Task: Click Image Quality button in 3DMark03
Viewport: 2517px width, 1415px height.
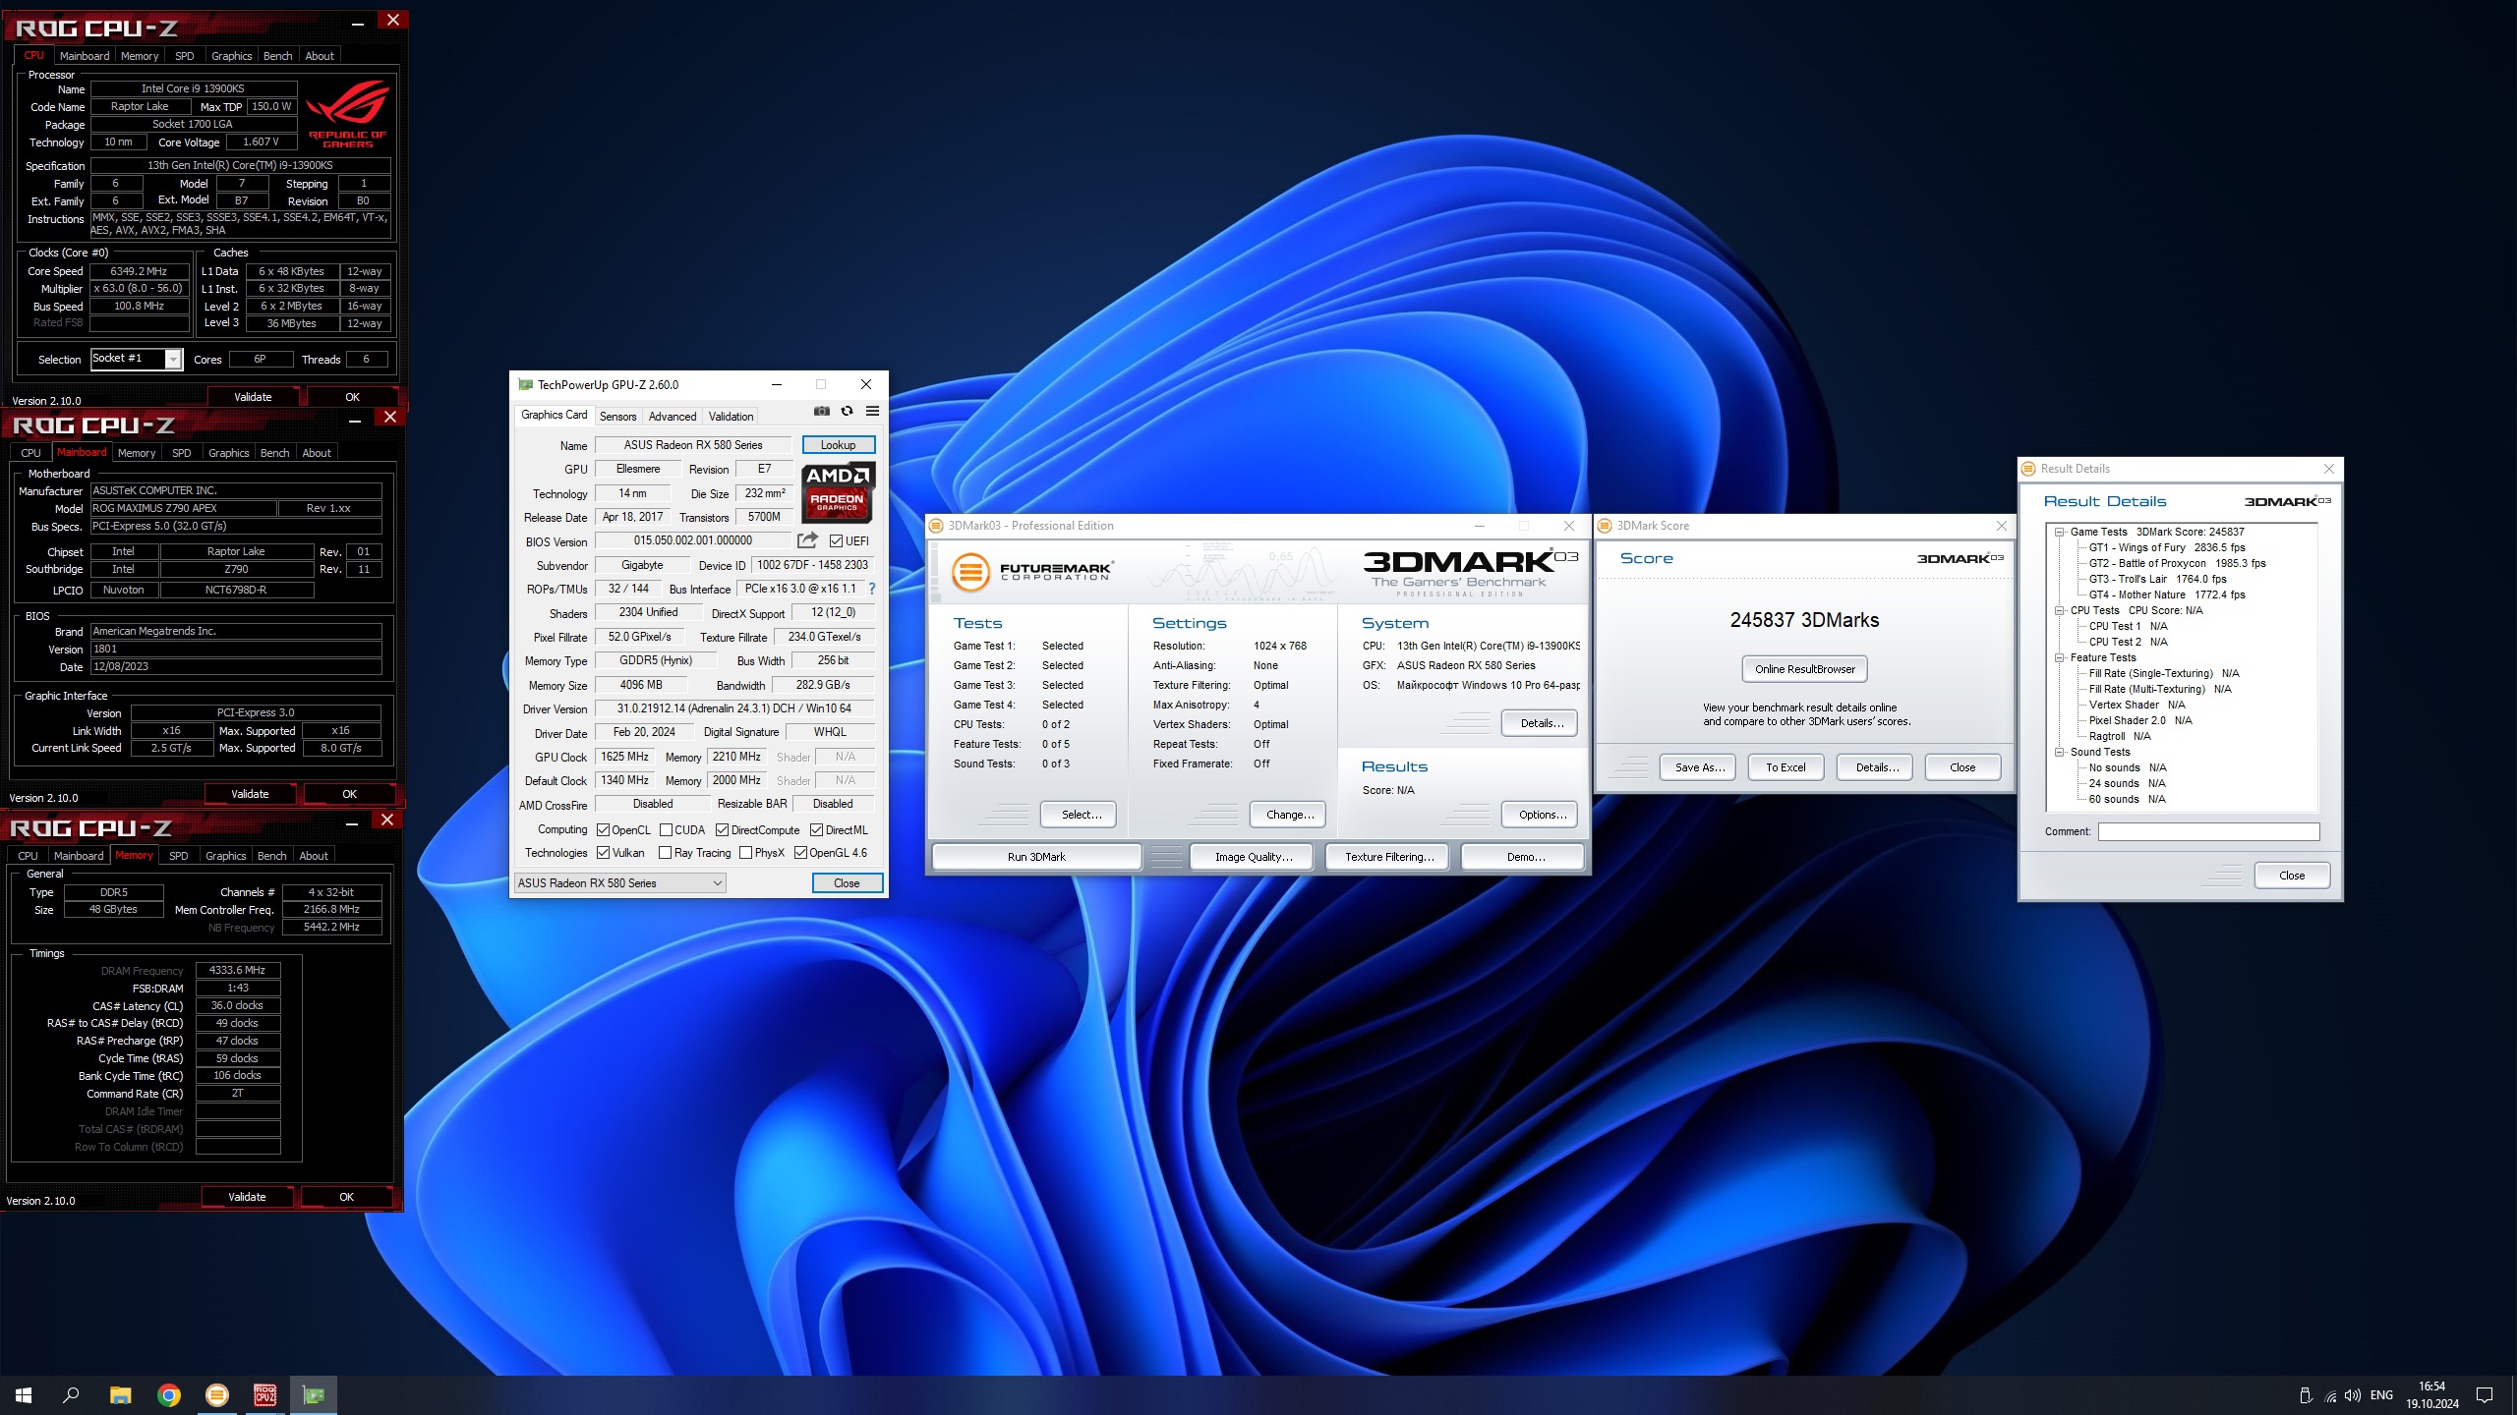Action: 1253,857
